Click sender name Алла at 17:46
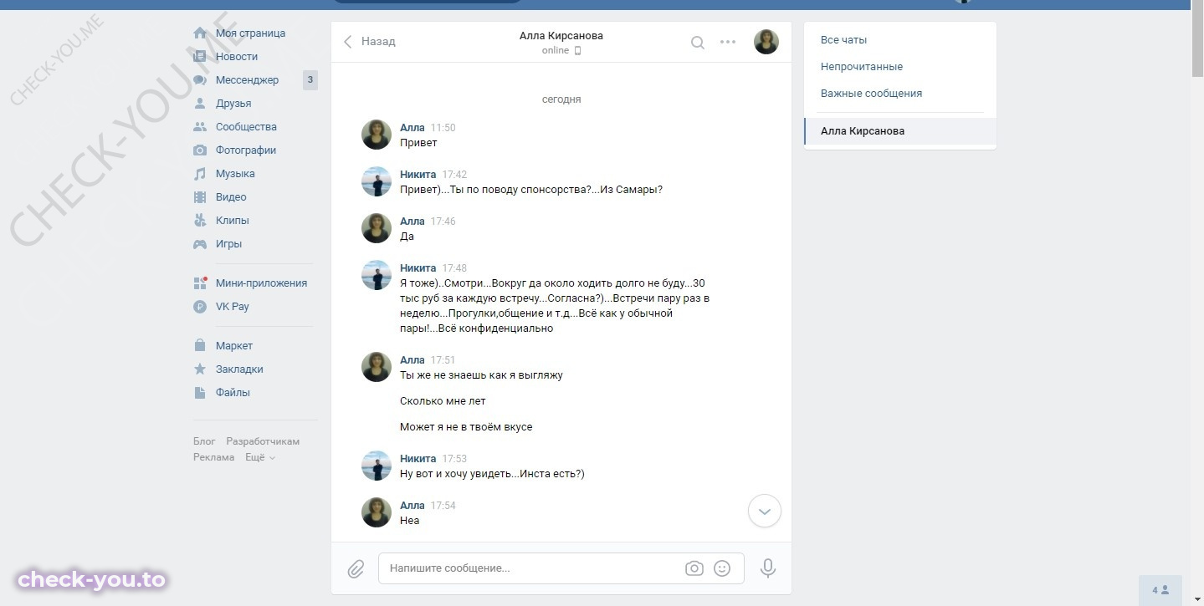This screenshot has width=1204, height=606. 412,222
